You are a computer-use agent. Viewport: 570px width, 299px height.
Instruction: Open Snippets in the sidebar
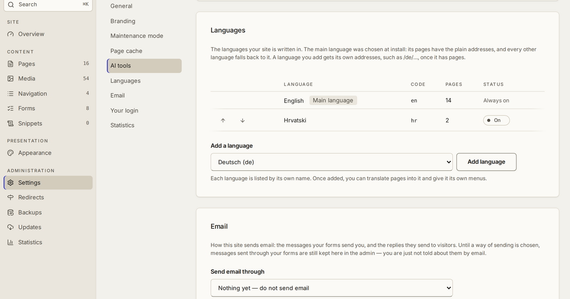pos(48,123)
